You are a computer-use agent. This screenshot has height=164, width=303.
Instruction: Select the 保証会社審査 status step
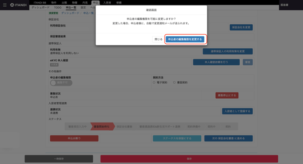tap(124, 127)
